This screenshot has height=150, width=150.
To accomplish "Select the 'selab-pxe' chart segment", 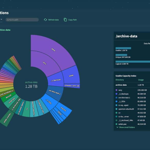I will click(x=12, y=101).
